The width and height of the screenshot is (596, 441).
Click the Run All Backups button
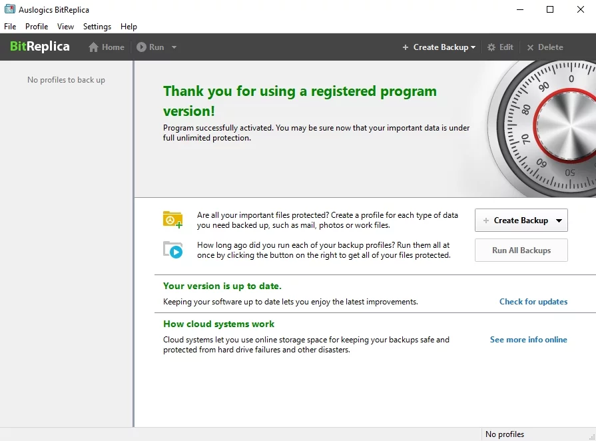click(x=521, y=250)
